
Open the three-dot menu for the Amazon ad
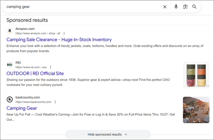coord(64,33)
